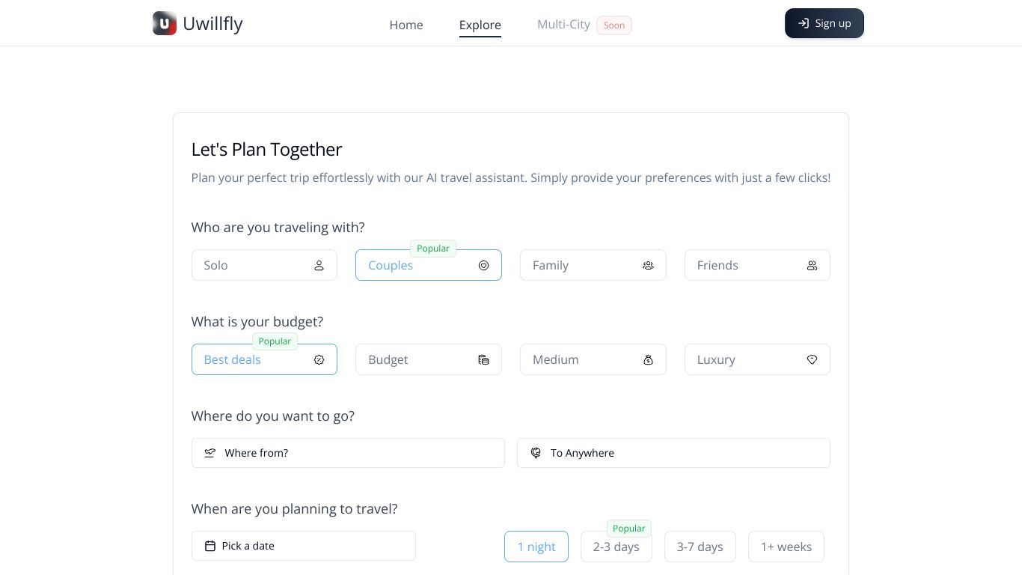The width and height of the screenshot is (1022, 575).
Task: Open the To Anywhere destination selector
Action: click(673, 453)
